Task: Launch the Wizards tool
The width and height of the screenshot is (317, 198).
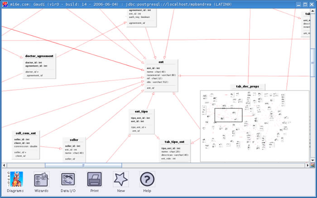Action: 42,180
